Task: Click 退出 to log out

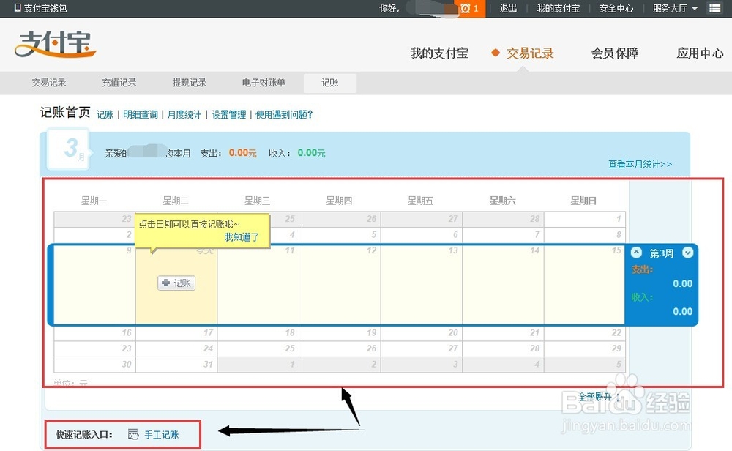Action: pos(509,8)
